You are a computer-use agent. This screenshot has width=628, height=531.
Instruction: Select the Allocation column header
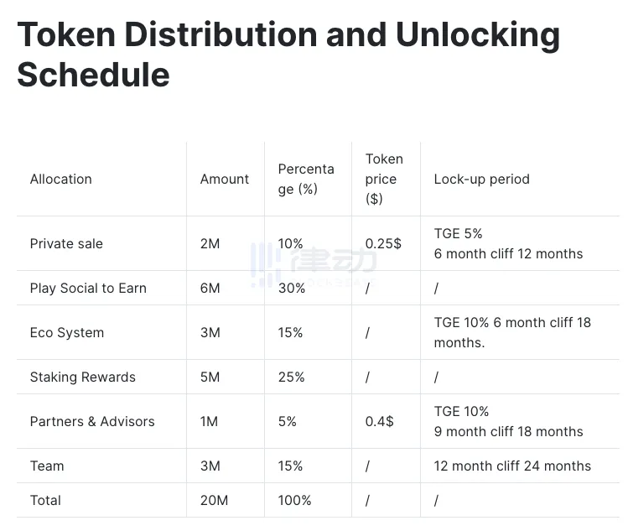pyautogui.click(x=60, y=179)
